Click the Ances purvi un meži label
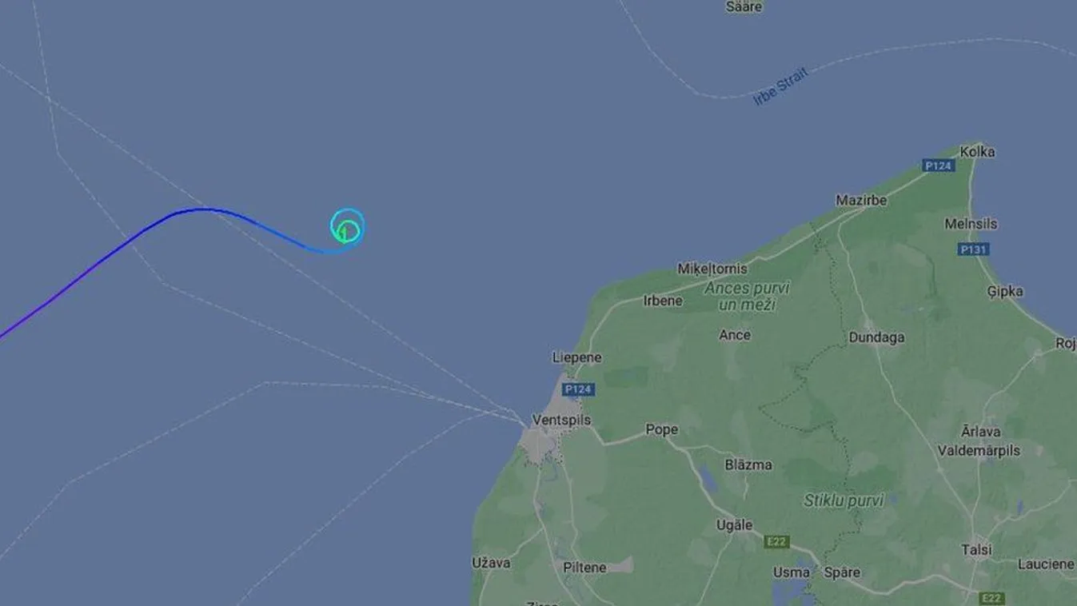Screen dimensions: 1077x606 point(747,296)
